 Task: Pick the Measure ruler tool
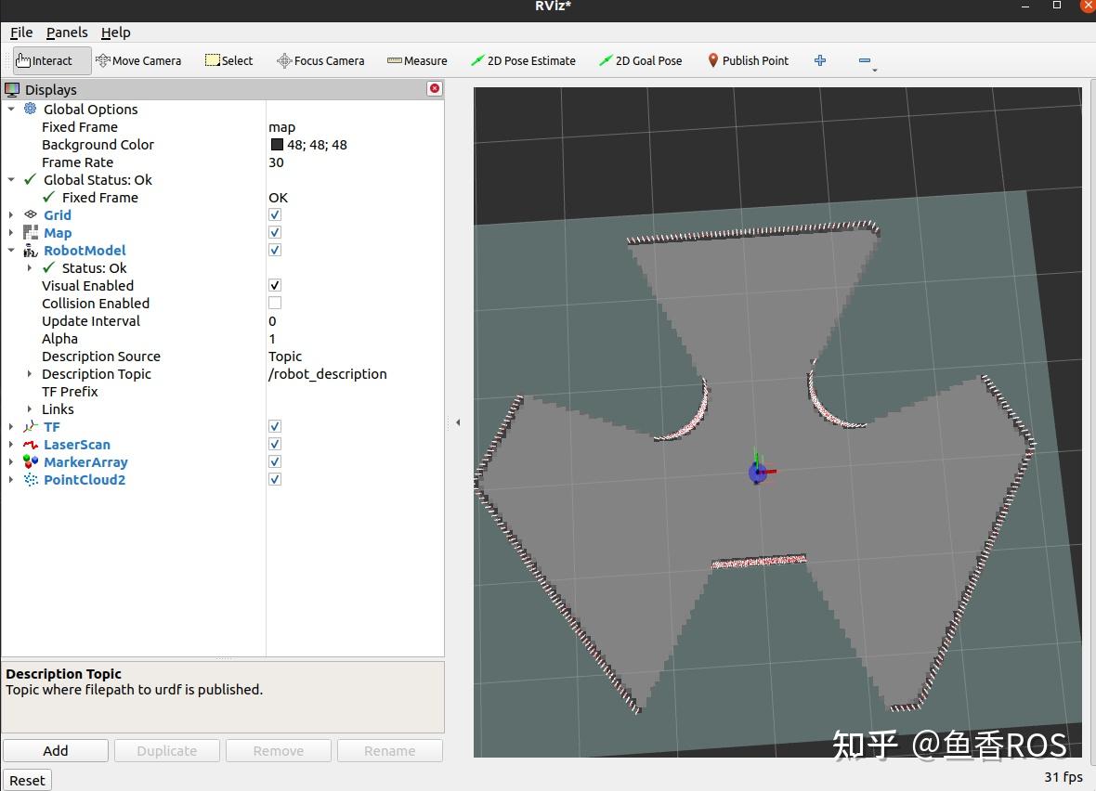tap(417, 60)
